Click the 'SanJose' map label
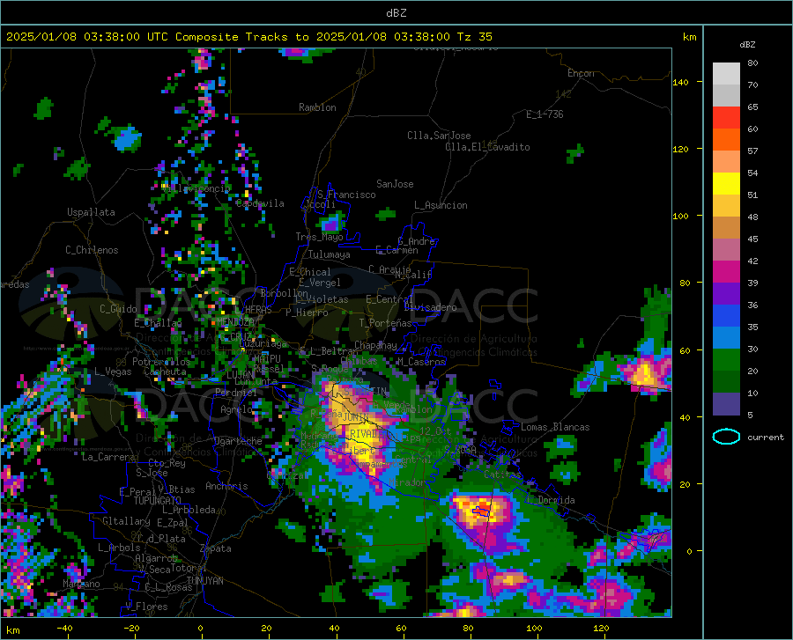This screenshot has height=640, width=793. click(x=395, y=184)
